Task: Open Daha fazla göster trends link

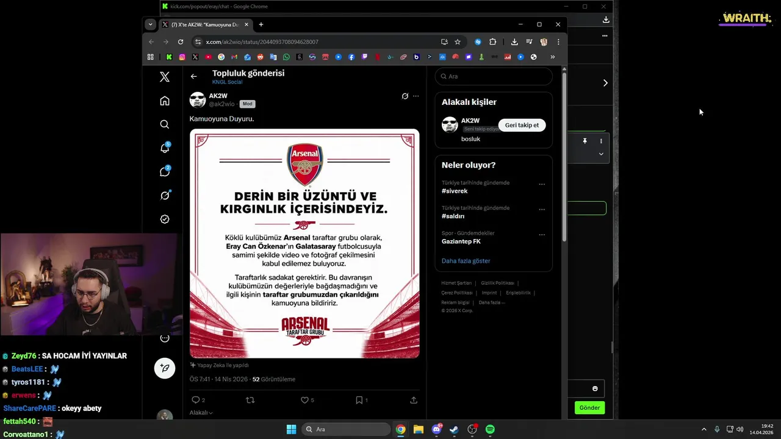Action: 466,261
